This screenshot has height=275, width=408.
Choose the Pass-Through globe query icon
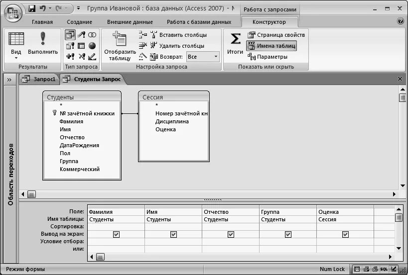click(92, 46)
